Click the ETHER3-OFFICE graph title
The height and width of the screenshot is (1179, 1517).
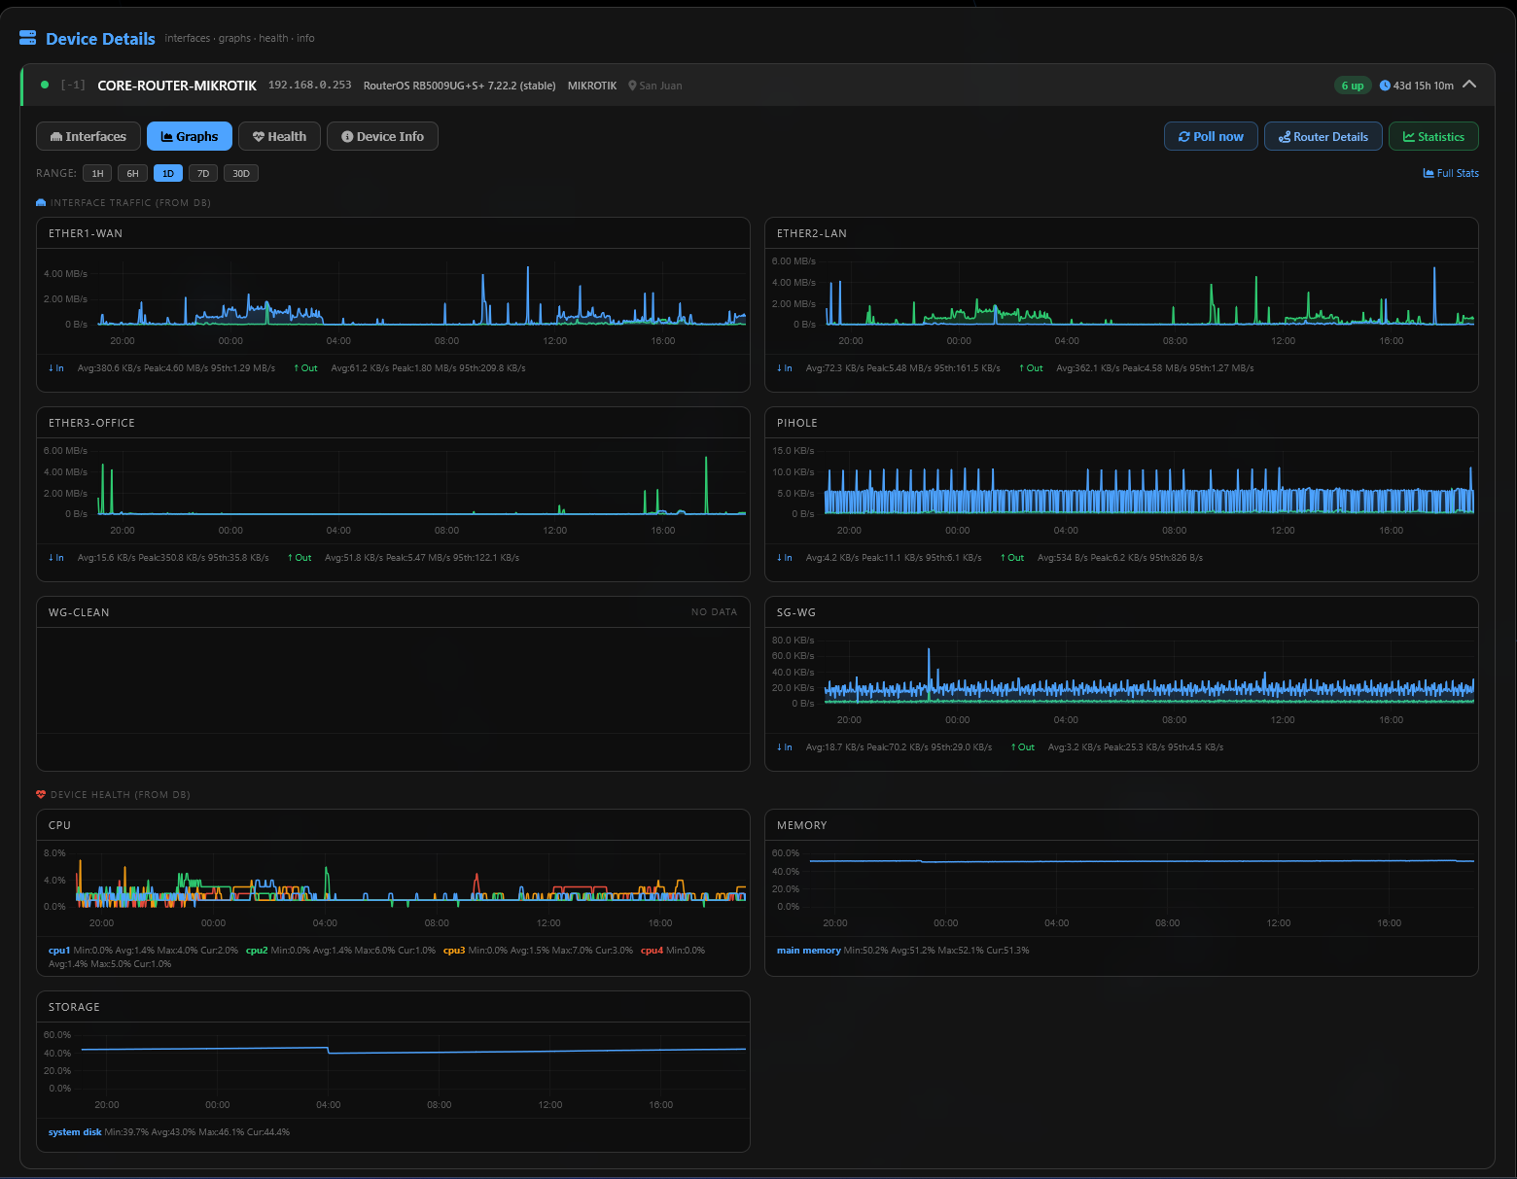pos(91,423)
